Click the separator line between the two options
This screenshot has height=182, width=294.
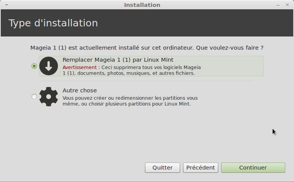coord(147,81)
